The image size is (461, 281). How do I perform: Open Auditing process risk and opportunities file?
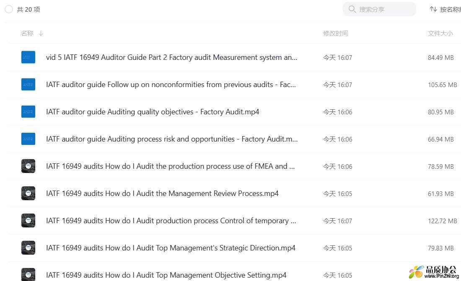172,139
